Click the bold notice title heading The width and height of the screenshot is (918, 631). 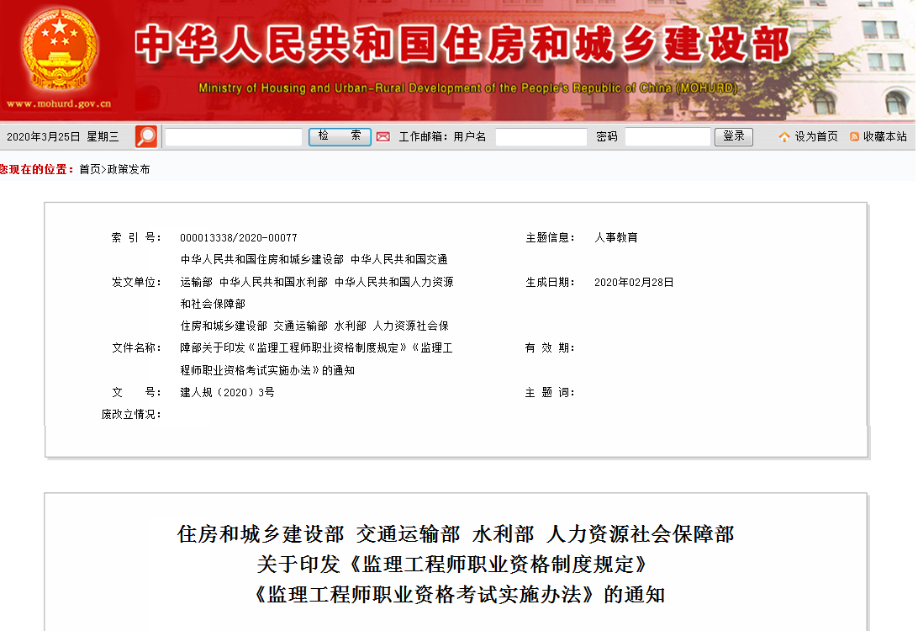(456, 564)
